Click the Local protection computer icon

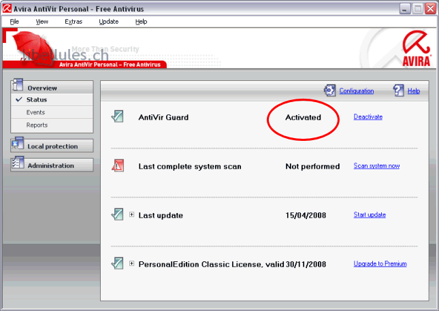coord(18,144)
